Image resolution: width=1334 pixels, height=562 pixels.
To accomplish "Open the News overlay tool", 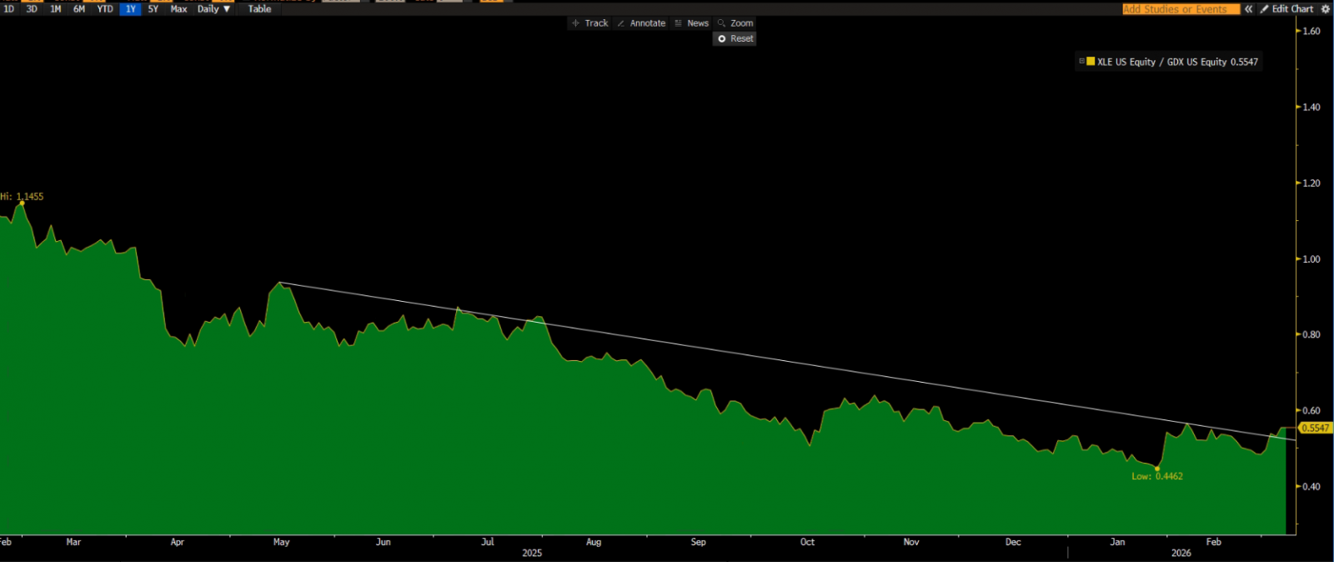I will click(691, 23).
